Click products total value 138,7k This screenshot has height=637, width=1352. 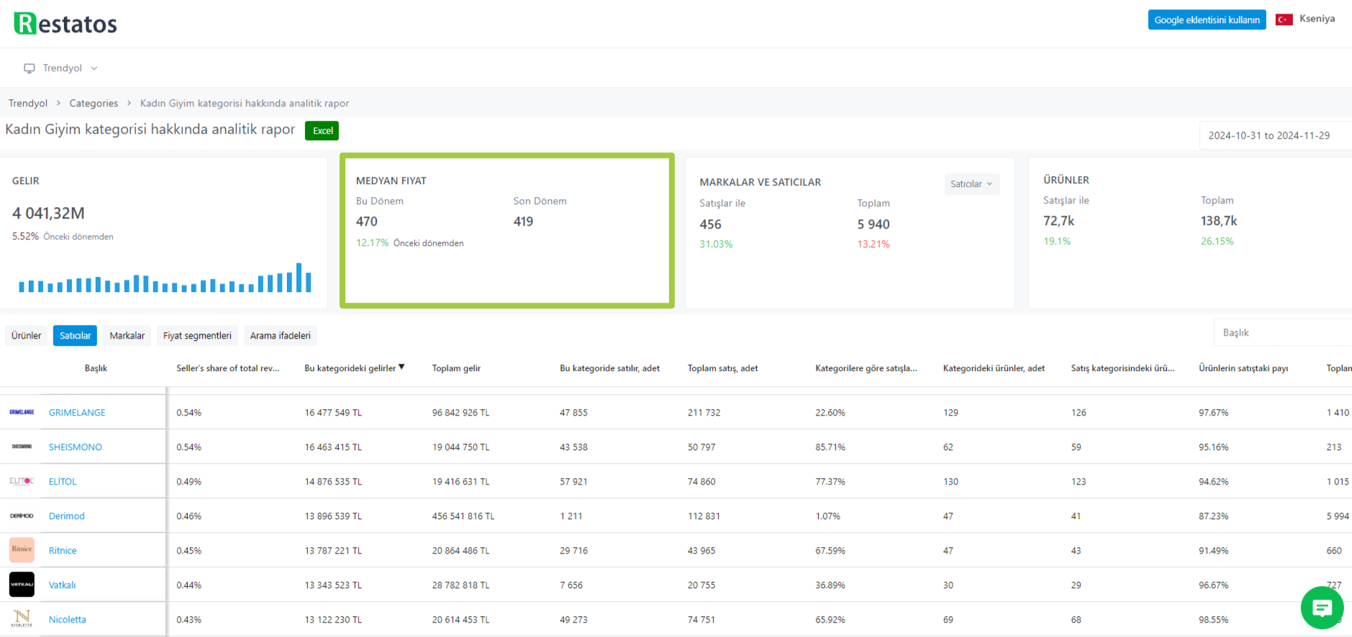point(1219,221)
